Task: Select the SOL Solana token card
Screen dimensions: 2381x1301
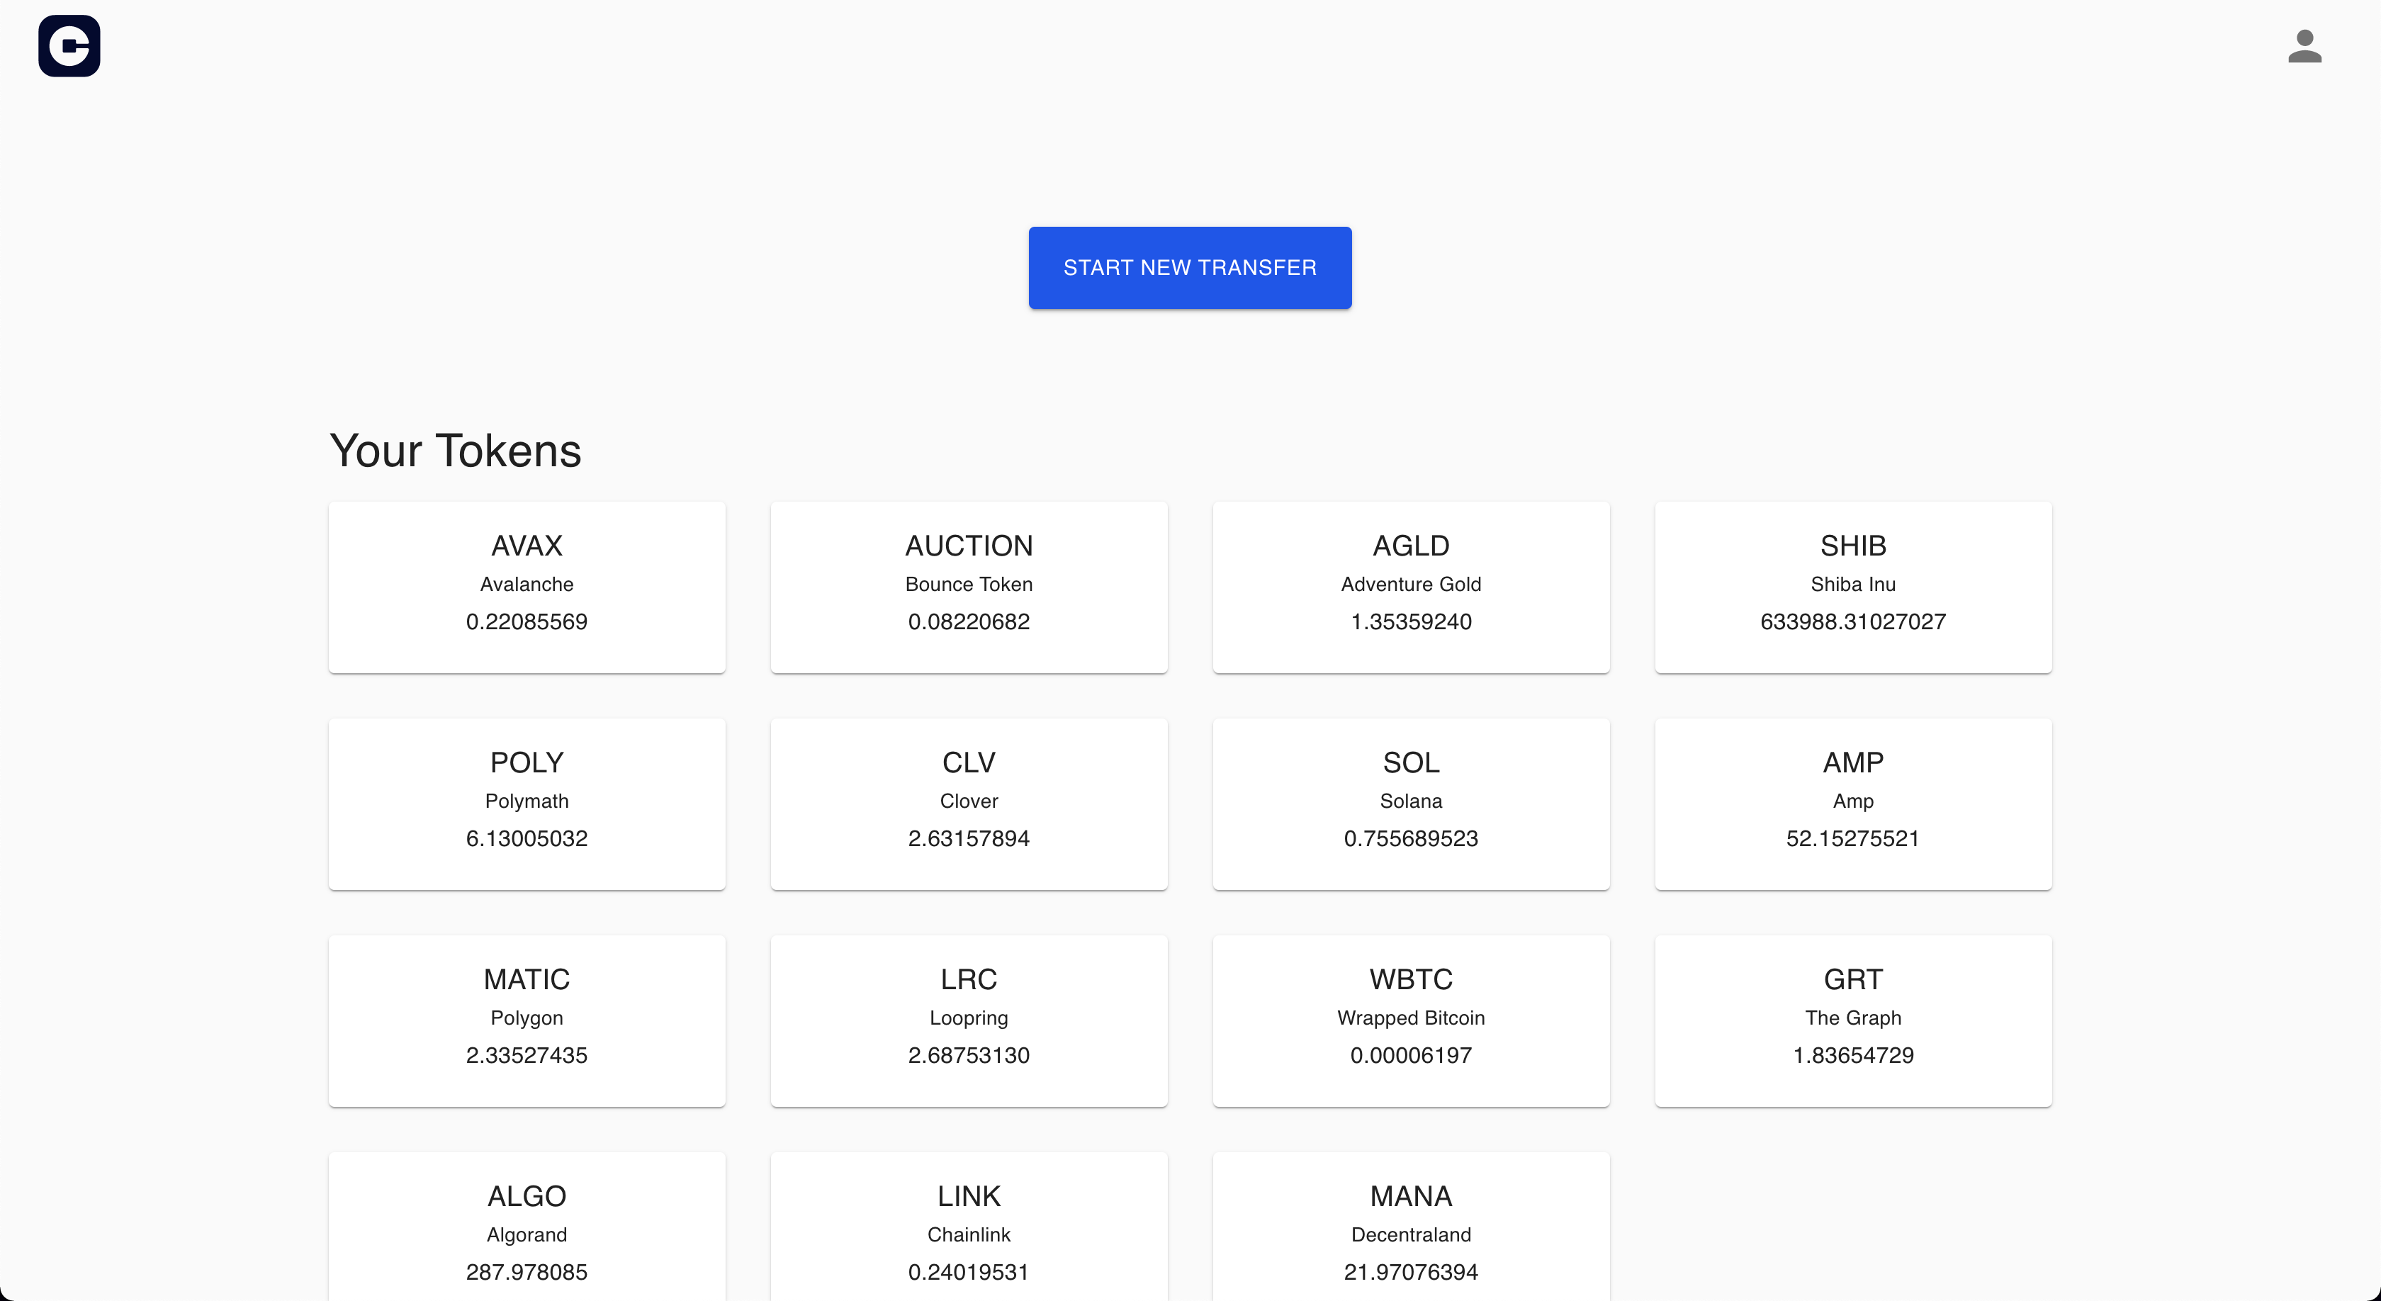Action: pyautogui.click(x=1410, y=804)
